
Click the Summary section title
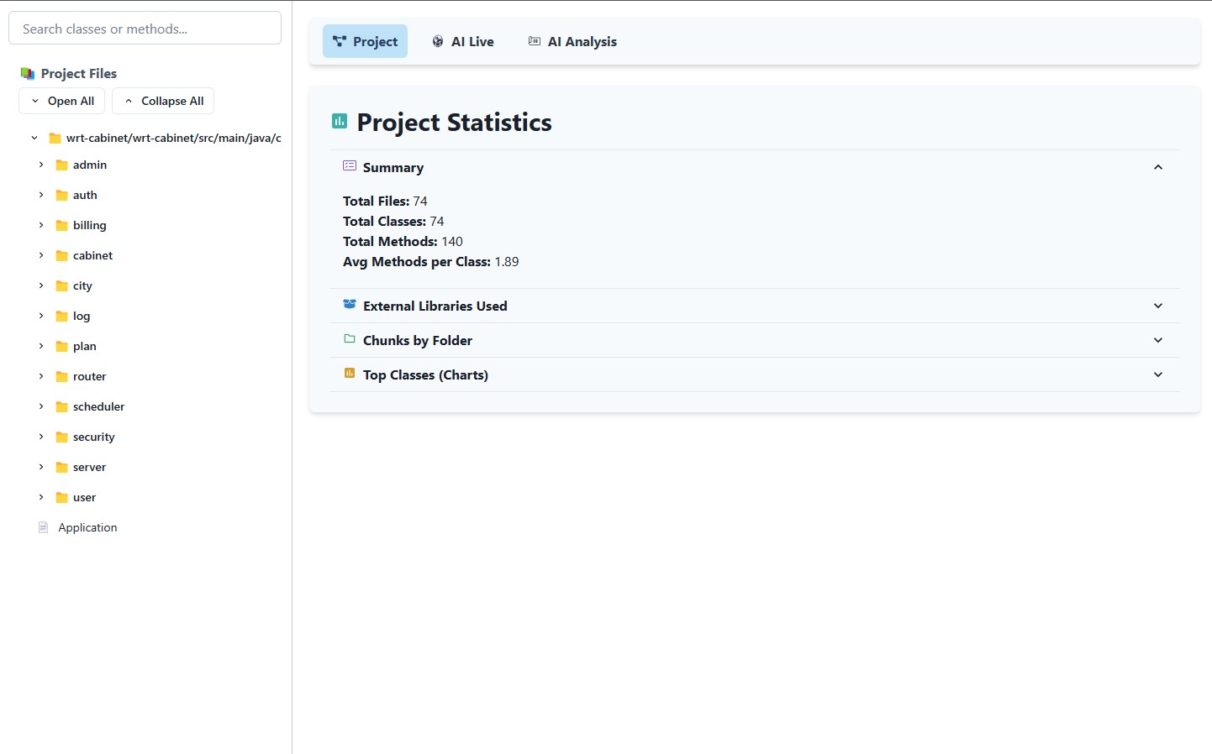coord(393,167)
